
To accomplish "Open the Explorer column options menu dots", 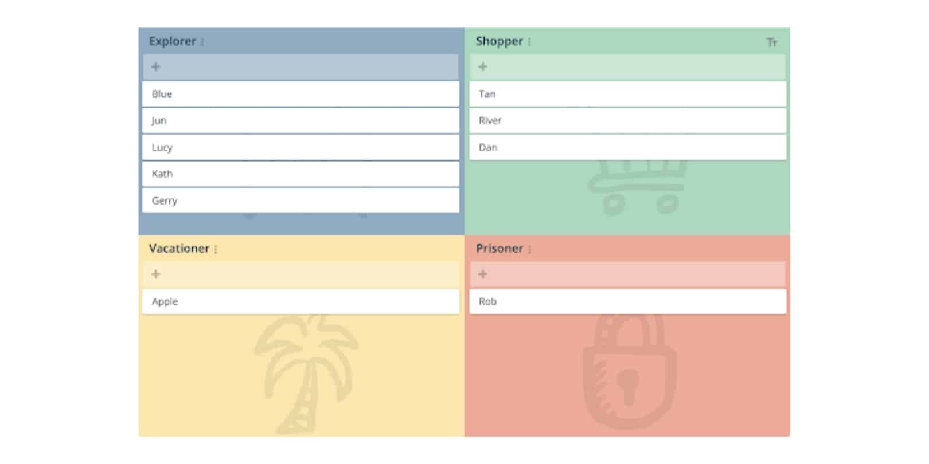I will click(202, 42).
